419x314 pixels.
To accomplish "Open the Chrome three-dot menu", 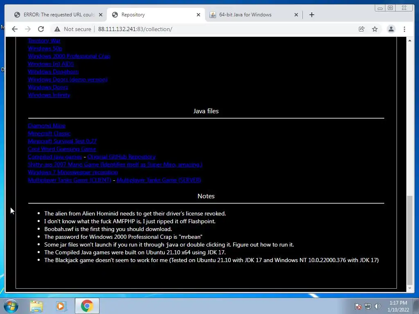I will (x=404, y=29).
